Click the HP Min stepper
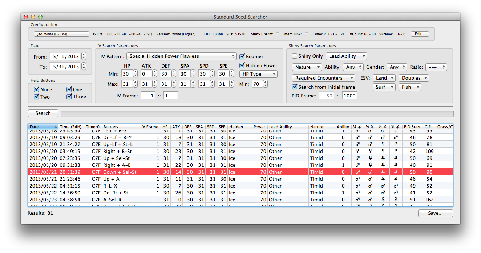 point(135,74)
